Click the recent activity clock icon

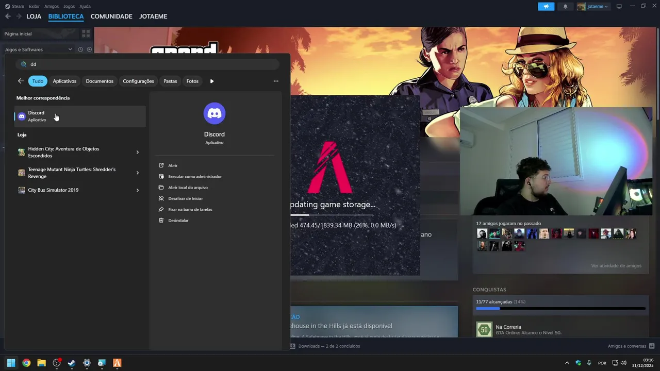pos(80,49)
